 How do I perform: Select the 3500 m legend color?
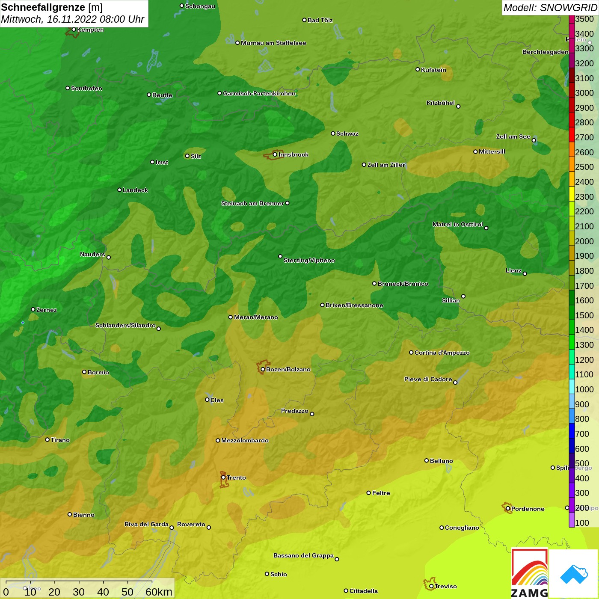coord(572,19)
